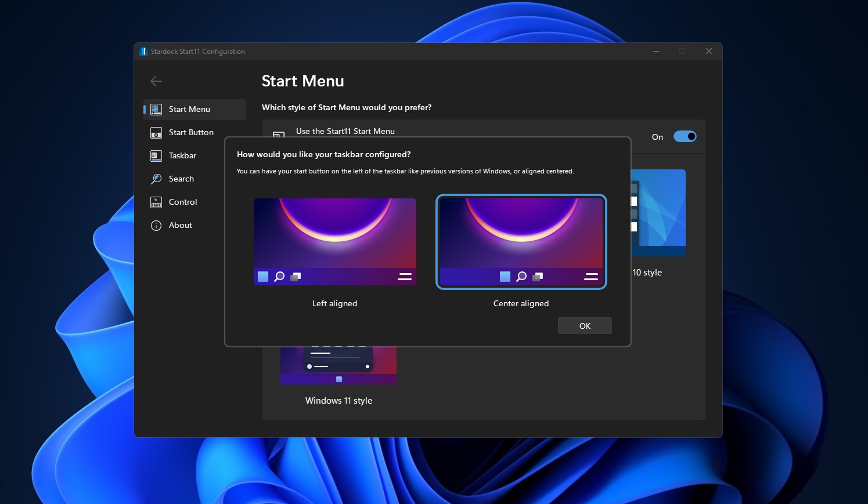This screenshot has height=504, width=868.
Task: Click OK to confirm taskbar configuration
Action: [585, 325]
